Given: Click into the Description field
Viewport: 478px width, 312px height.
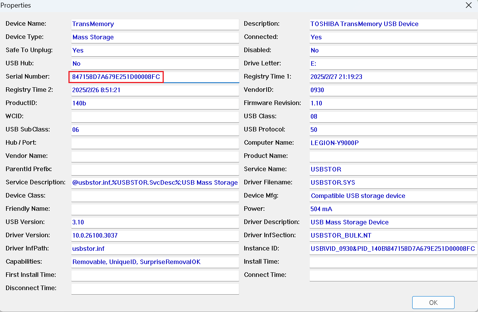Looking at the screenshot, I should pos(393,24).
